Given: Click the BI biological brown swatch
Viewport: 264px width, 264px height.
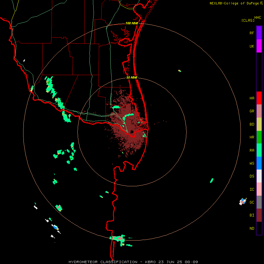Looking at the screenshot, I should pos(259,215).
